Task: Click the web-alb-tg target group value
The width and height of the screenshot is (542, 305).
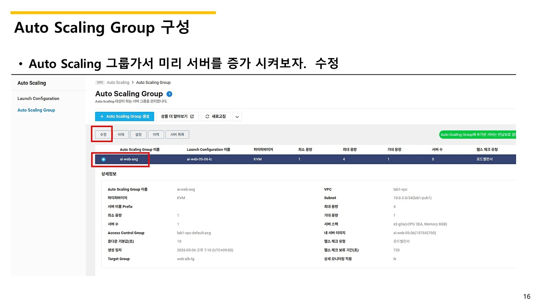Action: (x=186, y=259)
